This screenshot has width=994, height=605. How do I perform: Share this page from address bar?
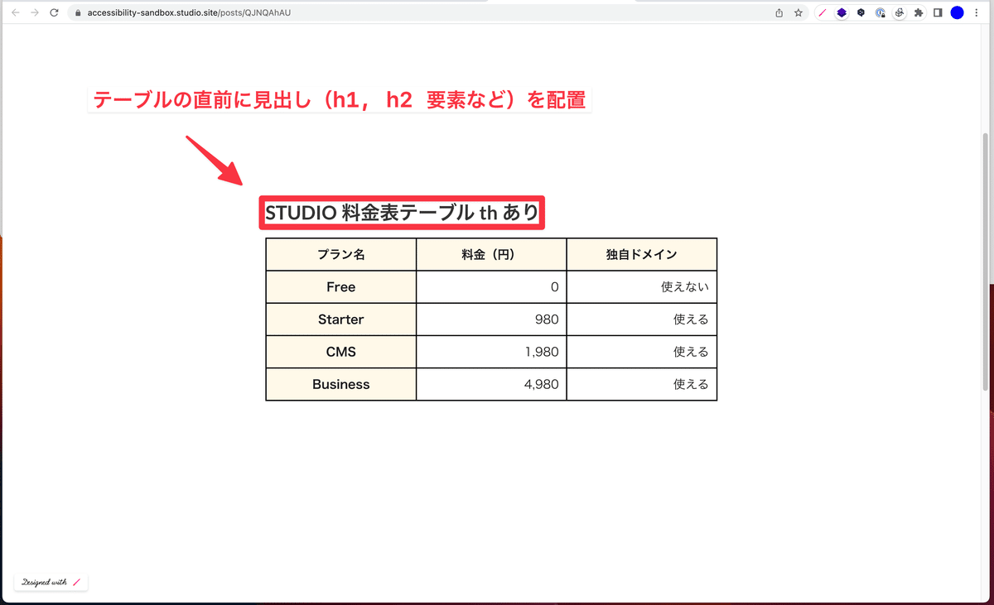[779, 12]
